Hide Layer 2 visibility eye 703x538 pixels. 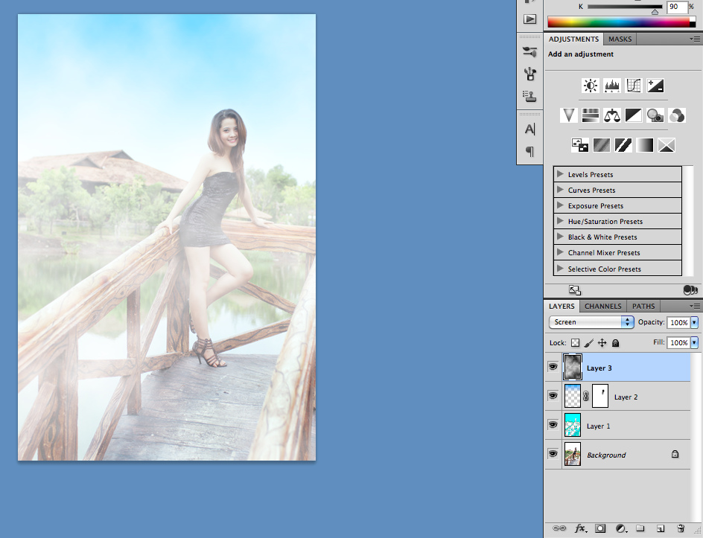[553, 396]
